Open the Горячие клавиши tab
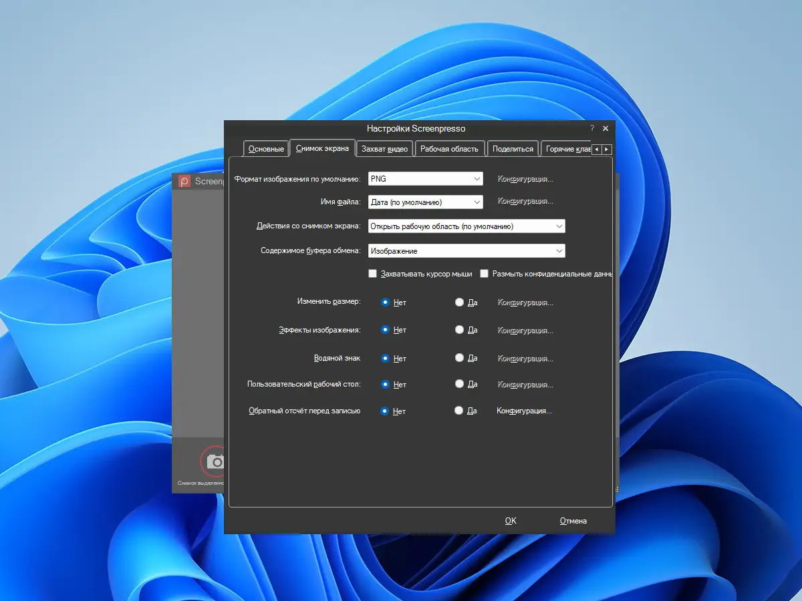The width and height of the screenshot is (802, 601). tap(567, 149)
